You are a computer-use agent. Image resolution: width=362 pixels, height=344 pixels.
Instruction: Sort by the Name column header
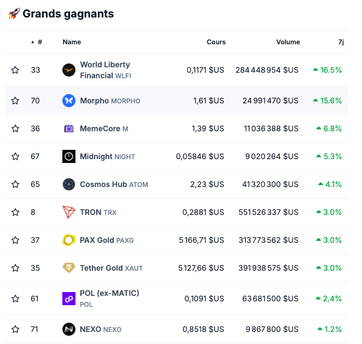click(x=72, y=42)
